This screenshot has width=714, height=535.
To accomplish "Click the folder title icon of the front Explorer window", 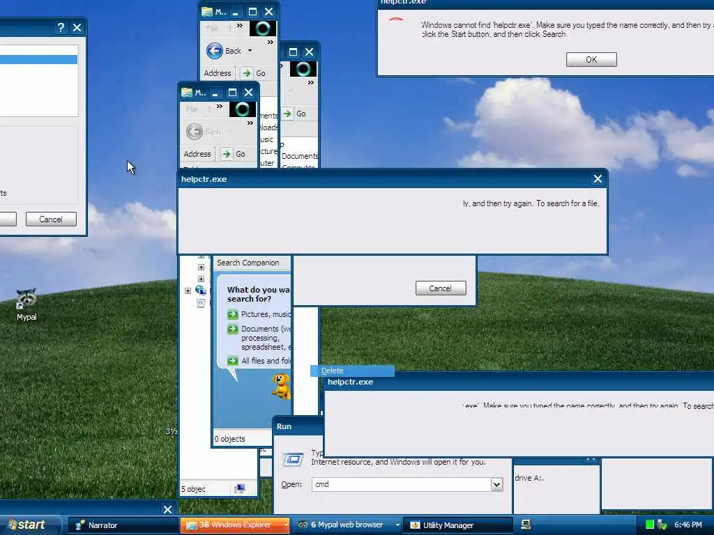I will [x=187, y=93].
